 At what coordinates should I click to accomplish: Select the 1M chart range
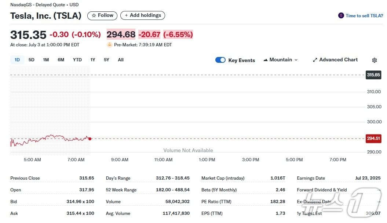click(x=46, y=60)
